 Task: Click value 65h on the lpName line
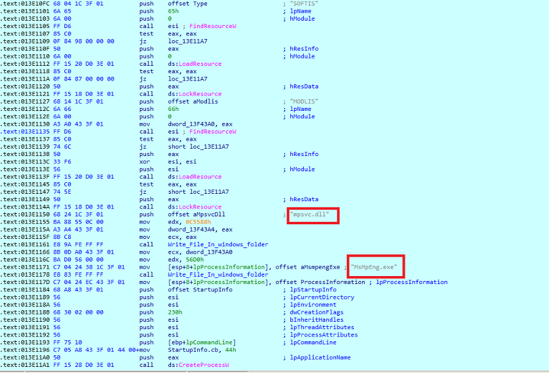173,11
